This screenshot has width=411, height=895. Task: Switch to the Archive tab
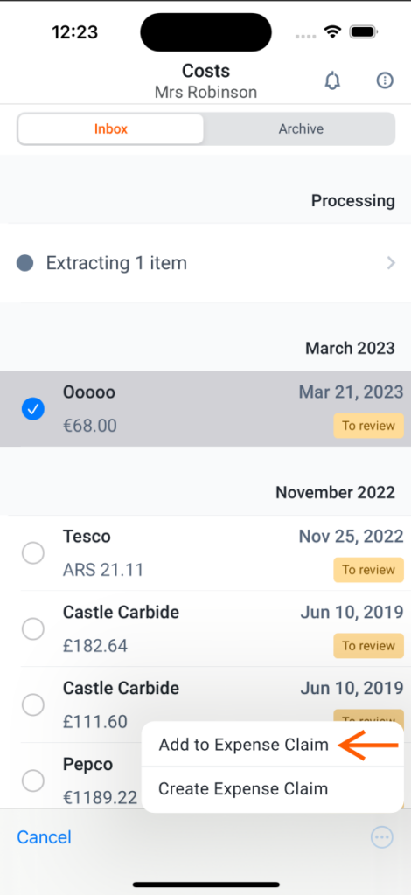(x=301, y=129)
